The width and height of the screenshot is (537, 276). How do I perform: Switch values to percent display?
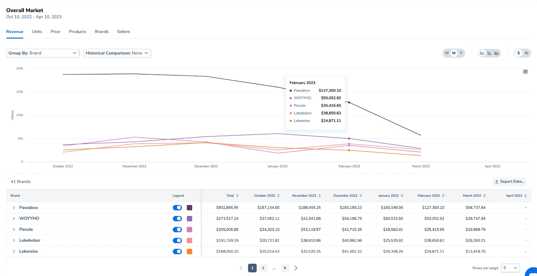pos(526,53)
